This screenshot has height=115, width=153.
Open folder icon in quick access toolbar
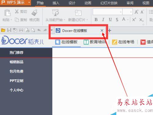pyautogui.click(x=3, y=30)
